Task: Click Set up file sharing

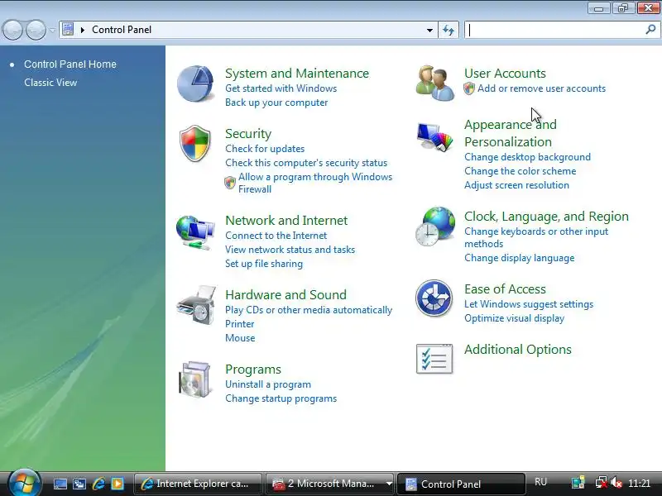Action: pos(264,264)
